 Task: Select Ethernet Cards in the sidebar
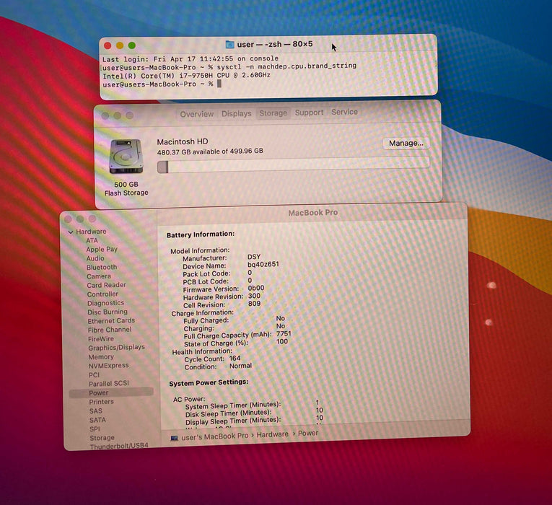click(x=111, y=320)
